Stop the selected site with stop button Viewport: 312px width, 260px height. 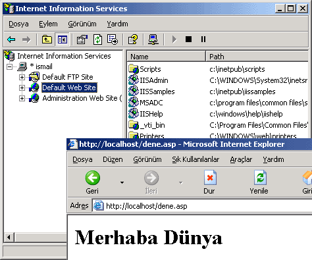188,39
